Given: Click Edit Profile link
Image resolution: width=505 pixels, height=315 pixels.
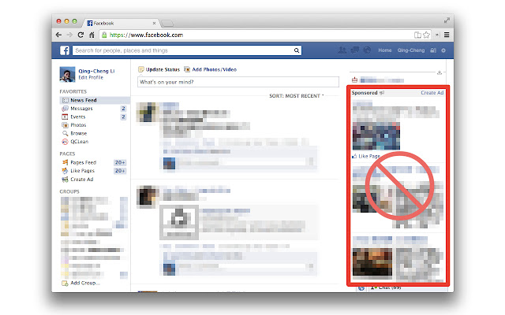Looking at the screenshot, I should click(x=91, y=77).
